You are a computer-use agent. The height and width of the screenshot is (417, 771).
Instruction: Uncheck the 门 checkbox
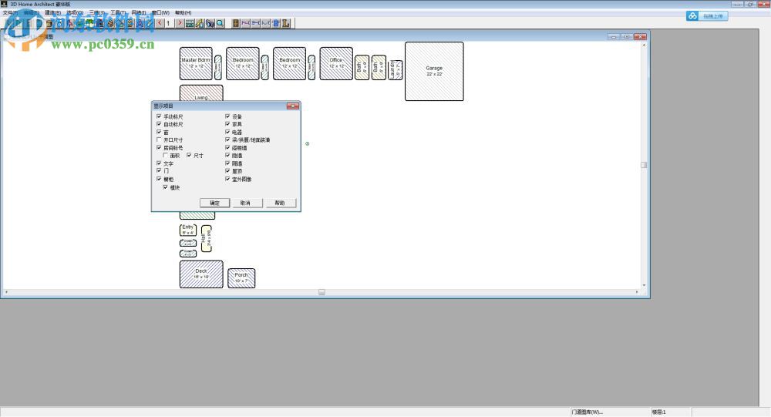click(x=159, y=170)
